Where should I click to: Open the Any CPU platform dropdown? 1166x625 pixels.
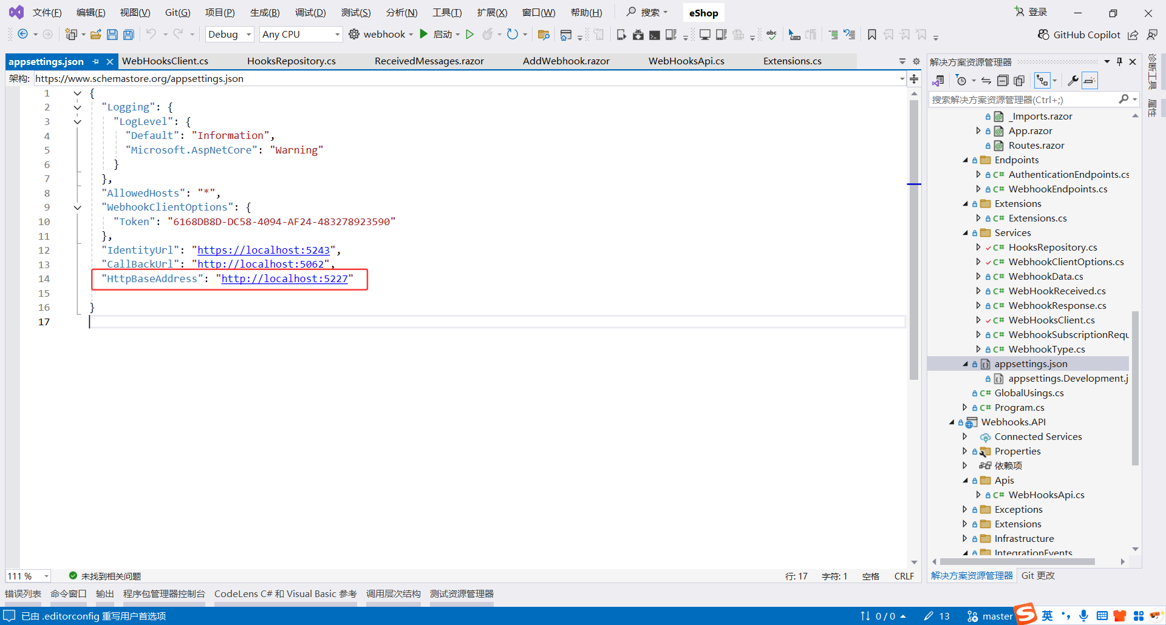point(301,35)
